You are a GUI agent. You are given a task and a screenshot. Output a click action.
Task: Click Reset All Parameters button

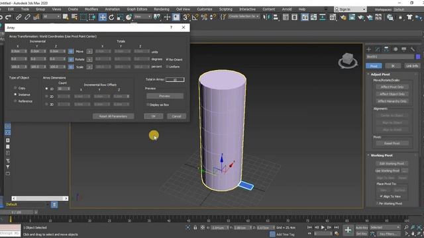point(113,116)
